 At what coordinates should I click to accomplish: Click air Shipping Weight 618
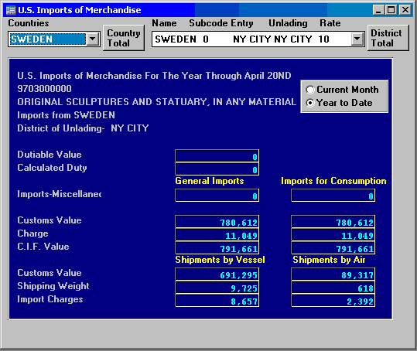[333, 288]
